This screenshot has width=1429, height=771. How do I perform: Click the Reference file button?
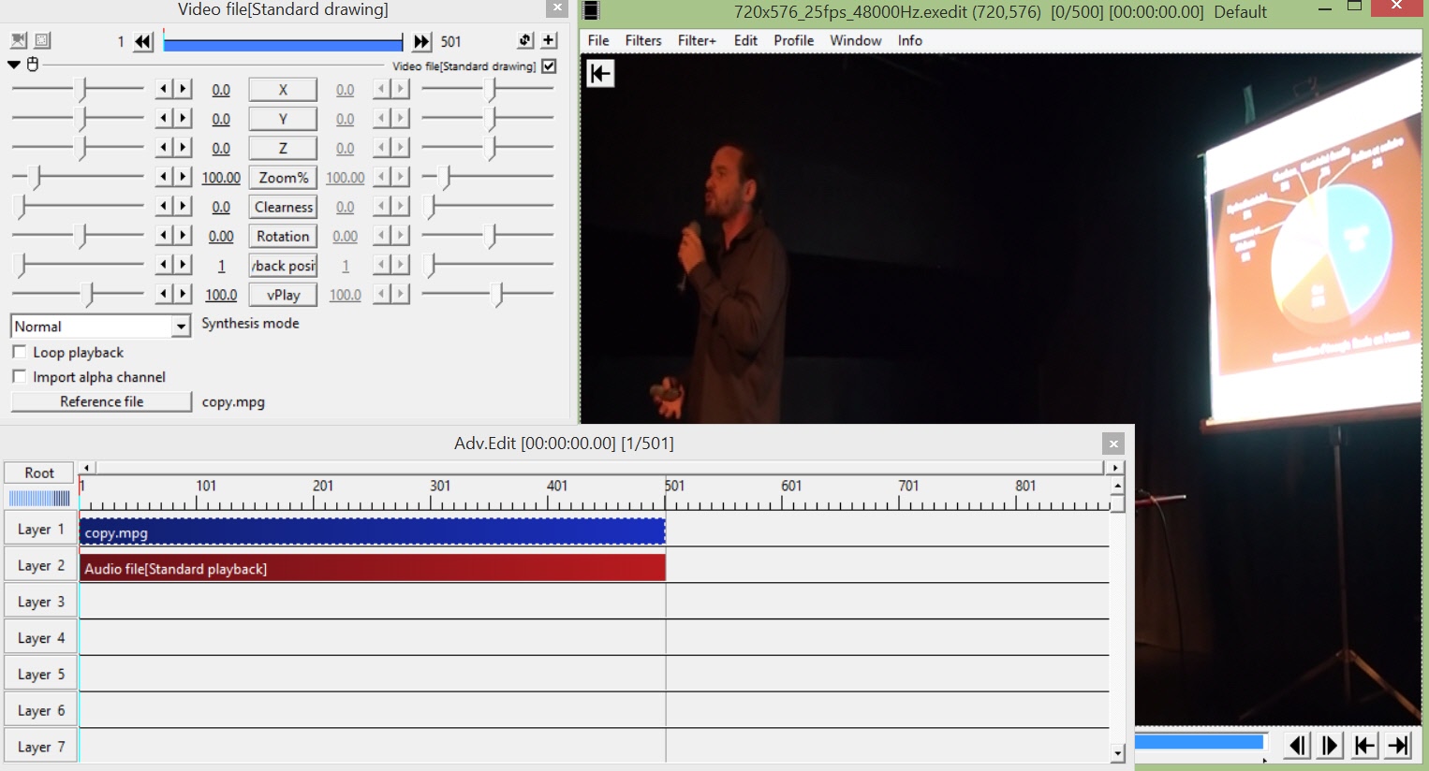101,401
